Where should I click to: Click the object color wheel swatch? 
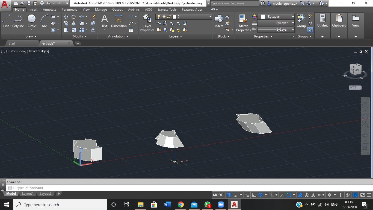(x=254, y=16)
